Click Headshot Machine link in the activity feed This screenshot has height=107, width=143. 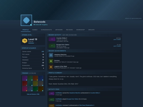75,93
